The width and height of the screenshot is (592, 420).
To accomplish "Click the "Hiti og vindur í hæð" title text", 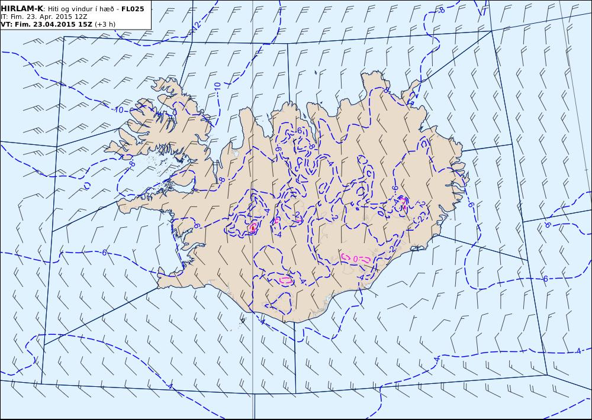I will (x=81, y=9).
